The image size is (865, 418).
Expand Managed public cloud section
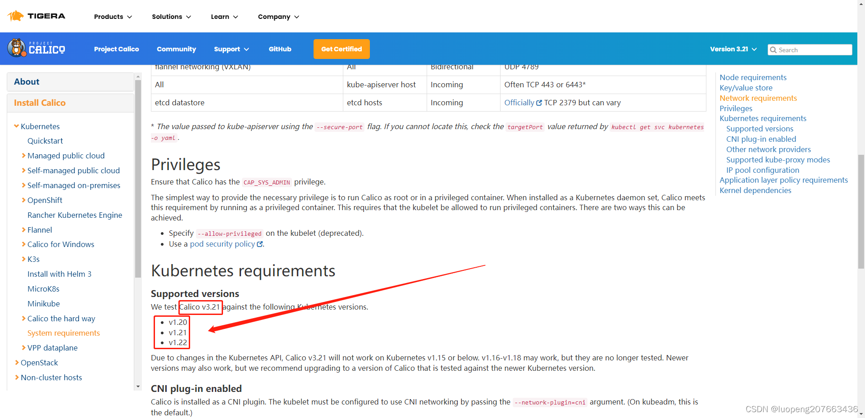23,156
